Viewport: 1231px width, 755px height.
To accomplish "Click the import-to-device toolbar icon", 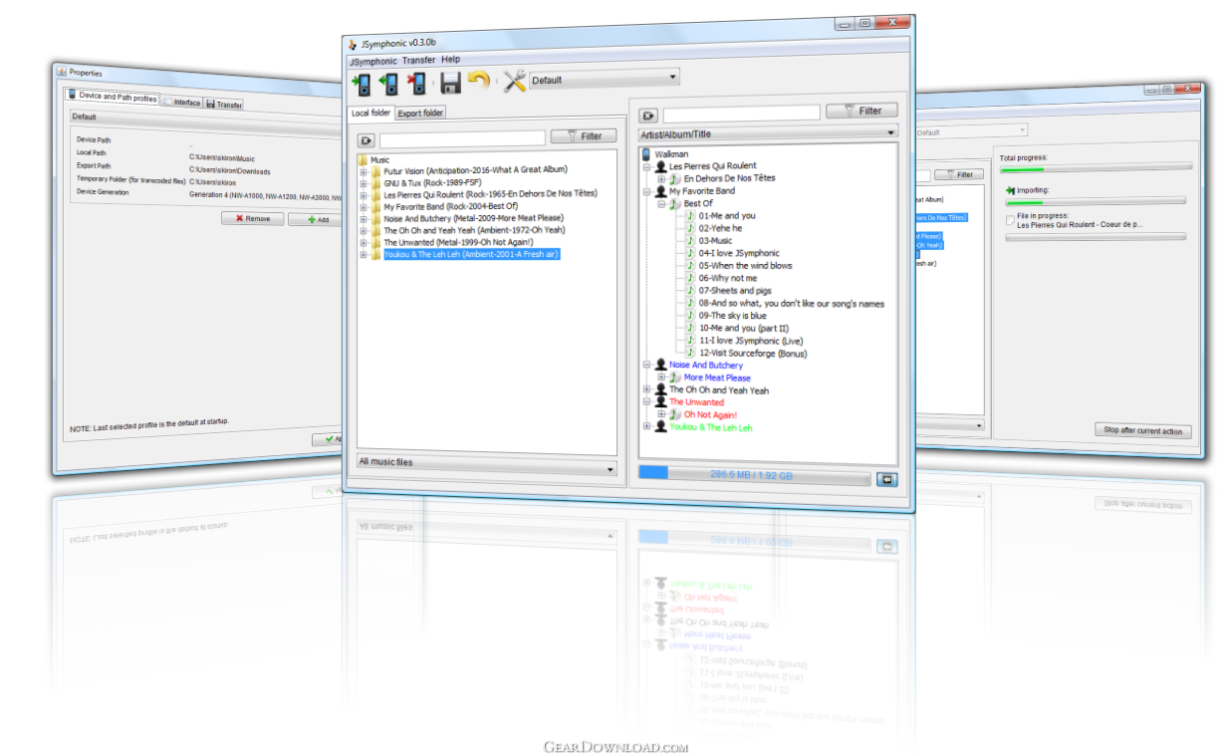I will coord(361,82).
